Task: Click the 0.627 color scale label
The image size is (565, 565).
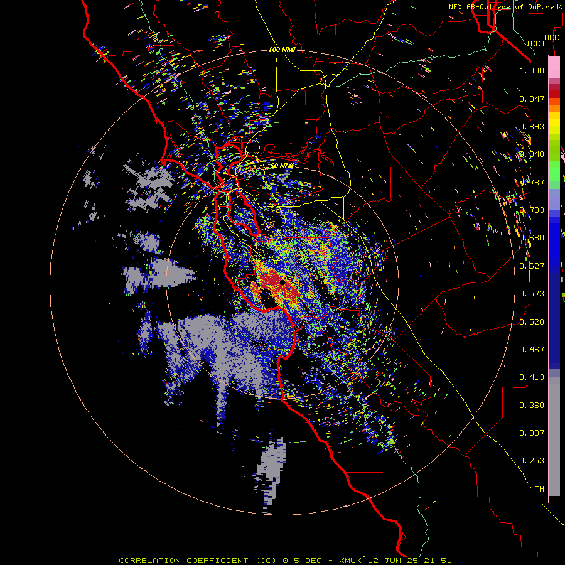Action: pyautogui.click(x=532, y=266)
